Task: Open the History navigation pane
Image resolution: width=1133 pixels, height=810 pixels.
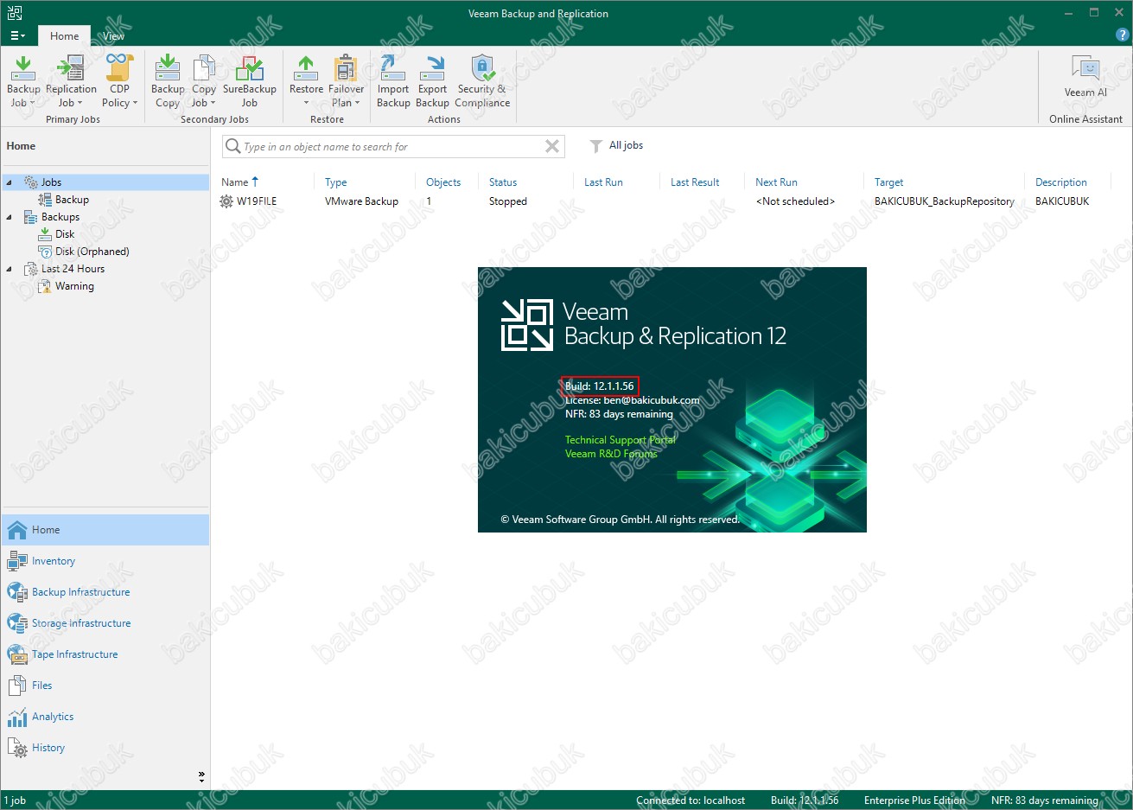Action: coord(105,748)
